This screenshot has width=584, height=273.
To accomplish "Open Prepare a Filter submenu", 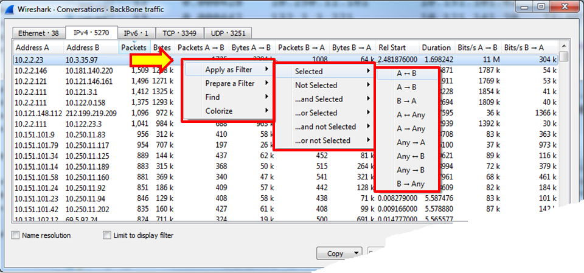I will [x=229, y=83].
